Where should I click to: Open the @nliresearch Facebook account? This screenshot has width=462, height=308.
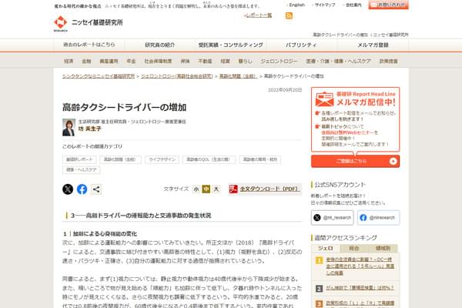click(379, 217)
